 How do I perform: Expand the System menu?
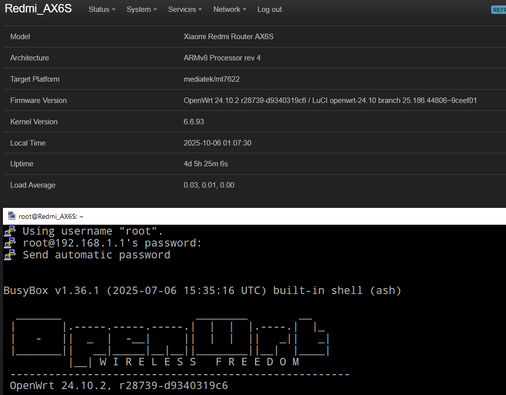click(142, 9)
